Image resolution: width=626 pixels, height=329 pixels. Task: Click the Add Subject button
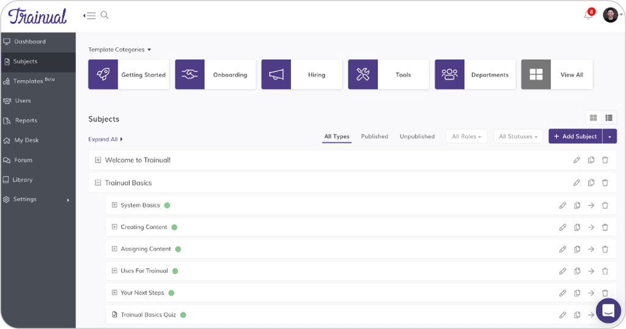pyautogui.click(x=575, y=136)
